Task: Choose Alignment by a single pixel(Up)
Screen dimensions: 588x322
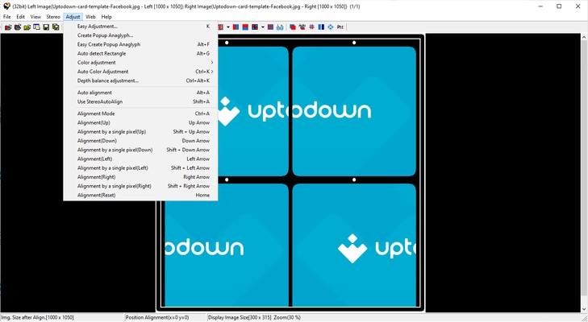Action: tap(140, 132)
